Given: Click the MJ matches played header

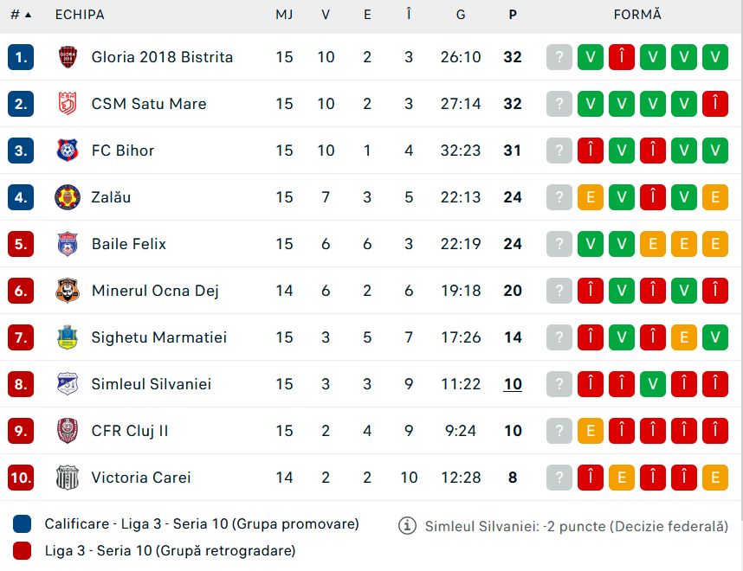Looking at the screenshot, I should (284, 15).
